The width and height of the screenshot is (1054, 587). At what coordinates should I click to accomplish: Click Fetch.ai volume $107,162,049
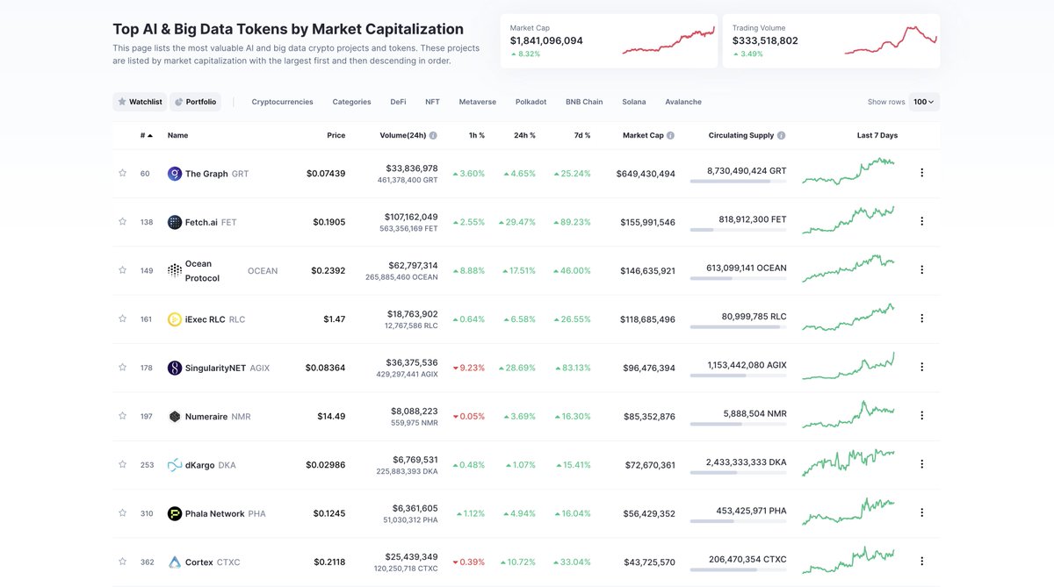411,217
